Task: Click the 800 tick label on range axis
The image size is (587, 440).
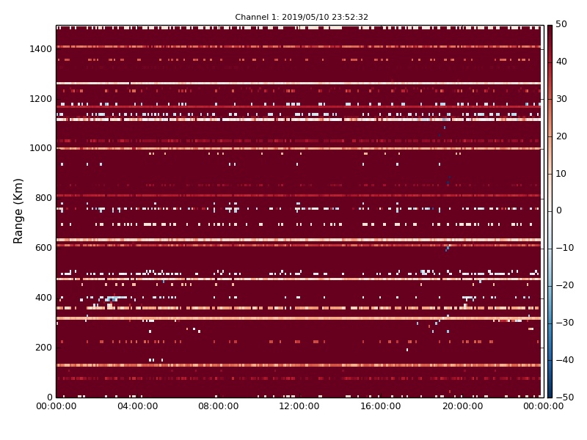Action: pyautogui.click(x=43, y=198)
